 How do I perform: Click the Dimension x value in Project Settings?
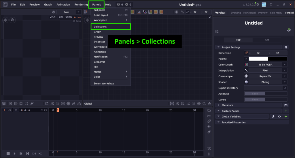click(258, 53)
